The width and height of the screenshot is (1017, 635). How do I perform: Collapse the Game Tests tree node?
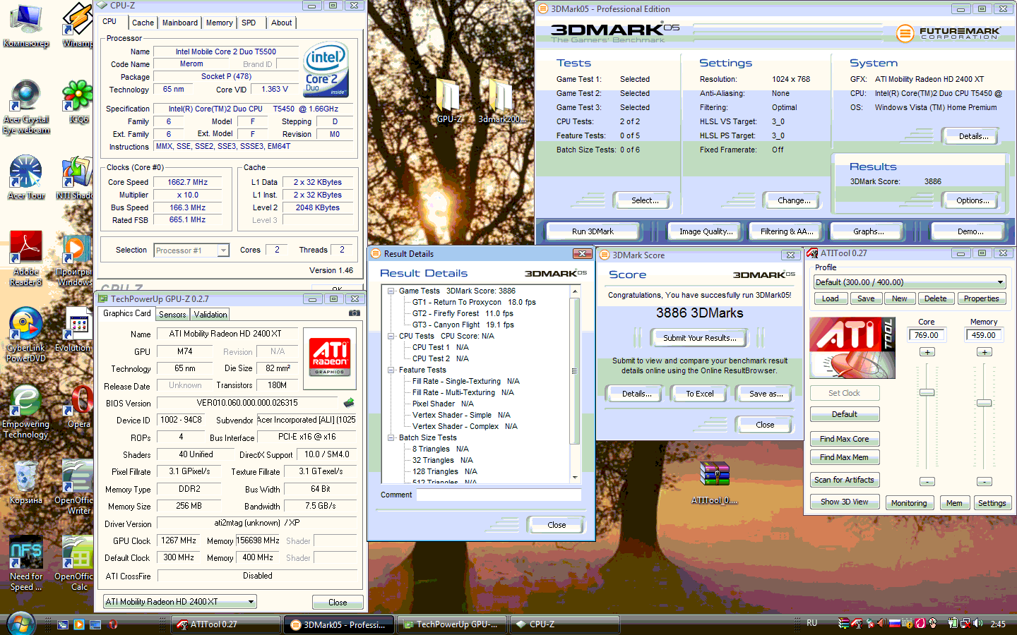coord(391,291)
